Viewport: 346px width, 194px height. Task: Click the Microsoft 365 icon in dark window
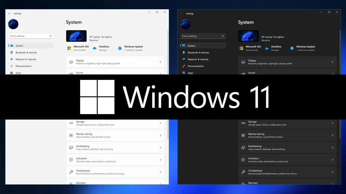coord(241,48)
